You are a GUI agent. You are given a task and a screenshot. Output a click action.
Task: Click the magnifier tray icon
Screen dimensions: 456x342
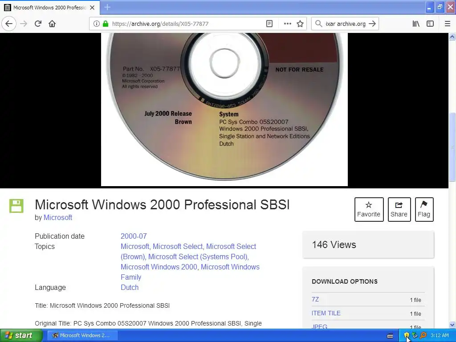click(423, 336)
